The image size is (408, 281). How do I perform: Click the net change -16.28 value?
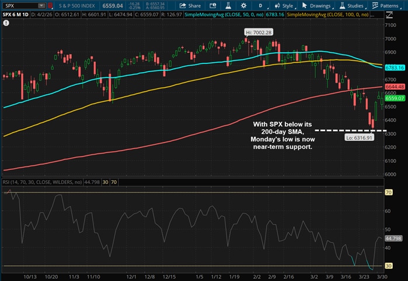click(135, 4)
